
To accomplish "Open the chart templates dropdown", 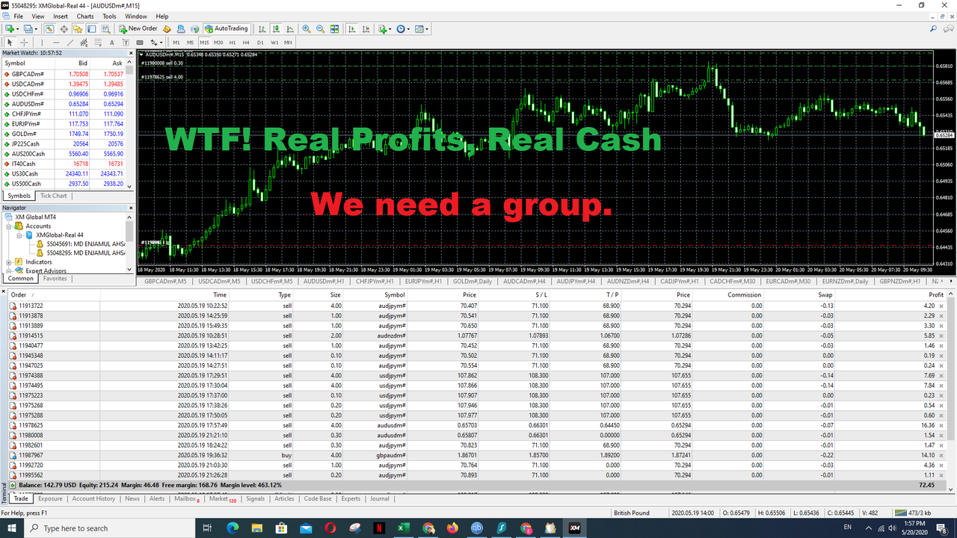I will [422, 28].
